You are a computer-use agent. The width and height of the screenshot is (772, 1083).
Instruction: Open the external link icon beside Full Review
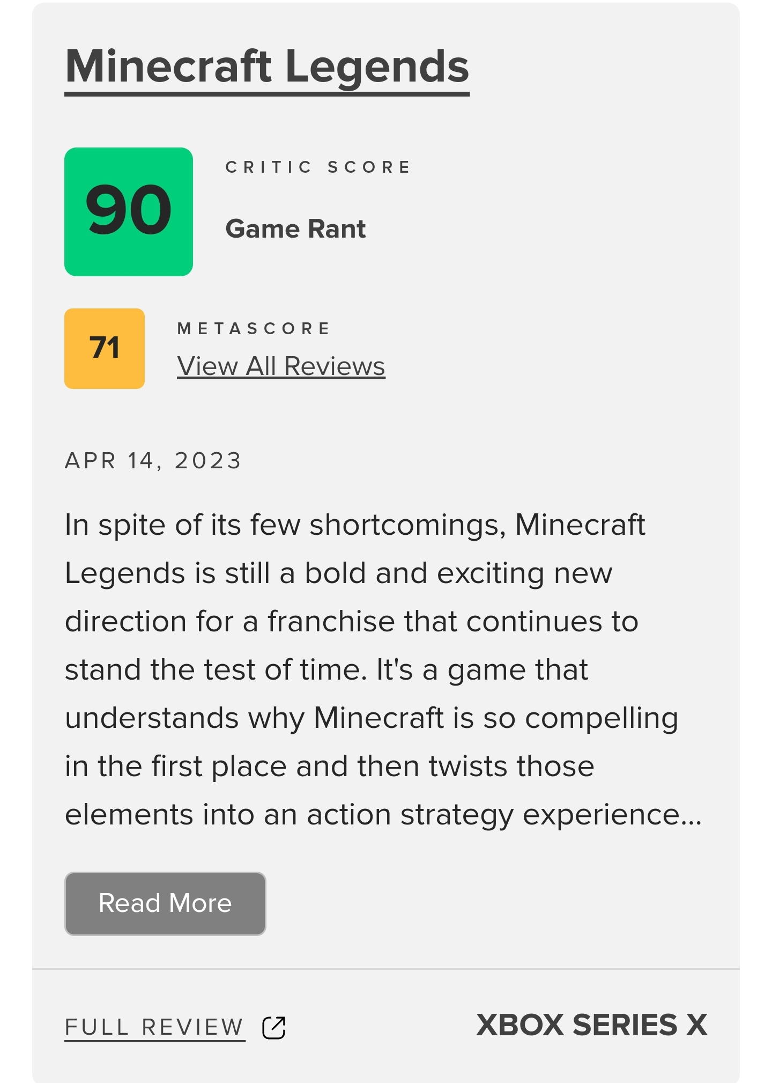point(274,1028)
